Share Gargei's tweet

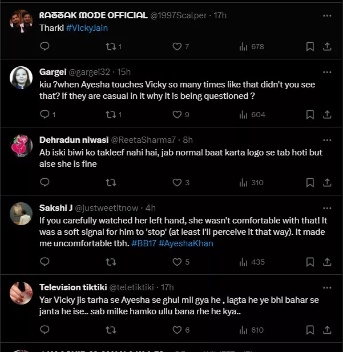pyautogui.click(x=327, y=114)
